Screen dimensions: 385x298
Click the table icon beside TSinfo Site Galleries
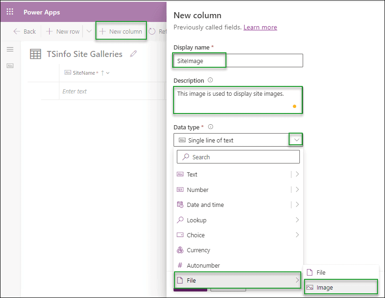pyautogui.click(x=36, y=54)
